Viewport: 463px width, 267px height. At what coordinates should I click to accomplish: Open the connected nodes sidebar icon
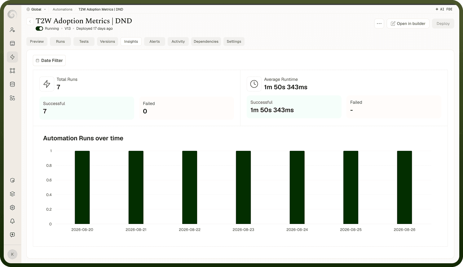pyautogui.click(x=12, y=71)
